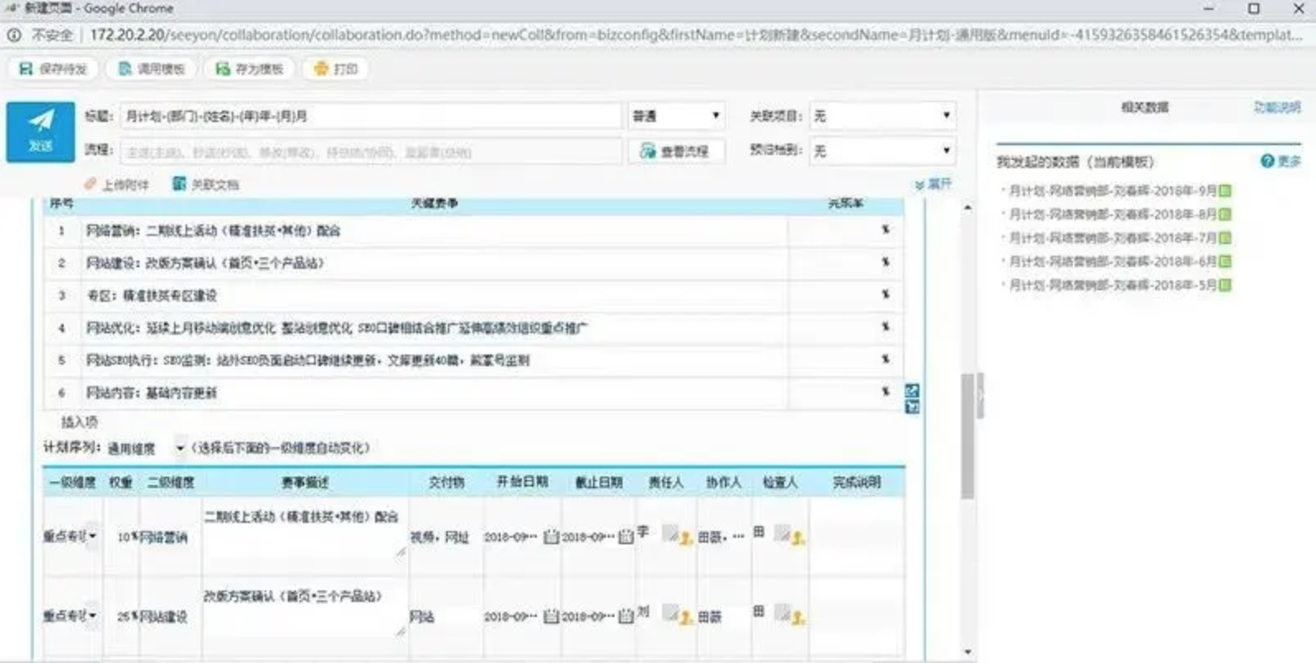
Task: Click 功能说明 link in right panel
Action: (1276, 107)
